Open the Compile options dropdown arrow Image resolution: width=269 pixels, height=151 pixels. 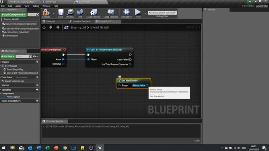[x=53, y=13]
